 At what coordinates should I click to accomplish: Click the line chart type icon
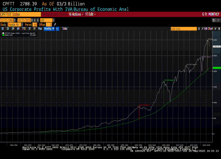(57, 29)
